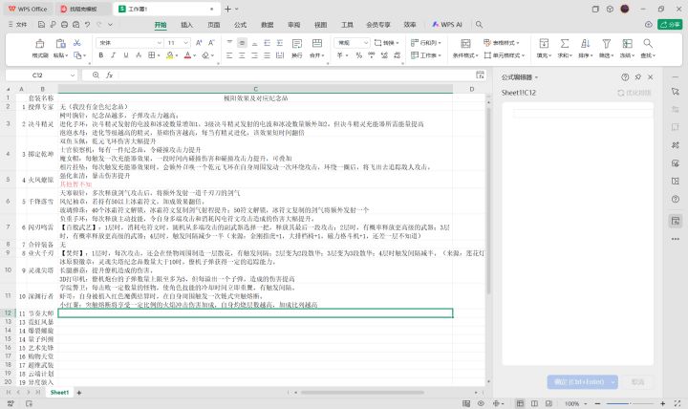This screenshot has width=688, height=409.
Task: Click the Format Painter brush icon
Action: pos(40,43)
